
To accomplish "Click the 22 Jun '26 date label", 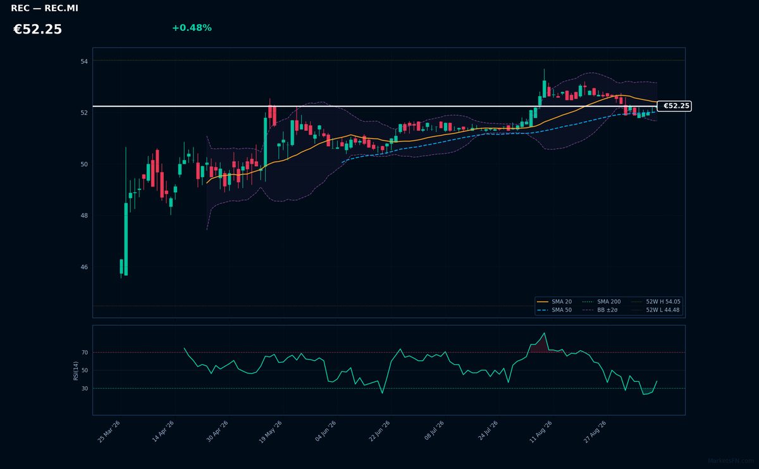I will pos(379,432).
